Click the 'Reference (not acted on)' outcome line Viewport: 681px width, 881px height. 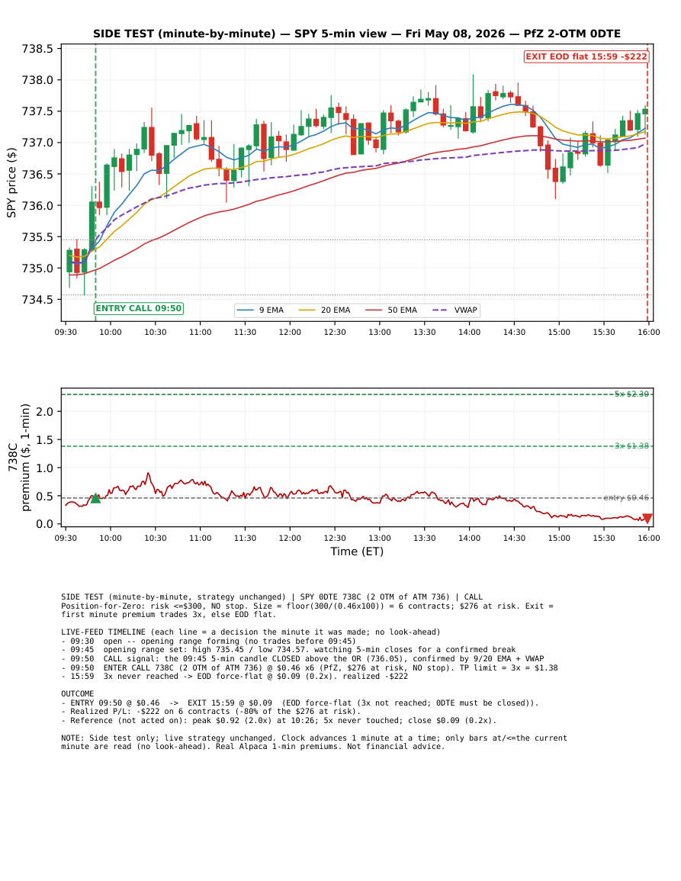(278, 720)
